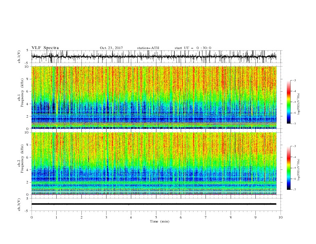Click the "station=ATH" label
Screen dimensions: 316x244
(x=148, y=48)
